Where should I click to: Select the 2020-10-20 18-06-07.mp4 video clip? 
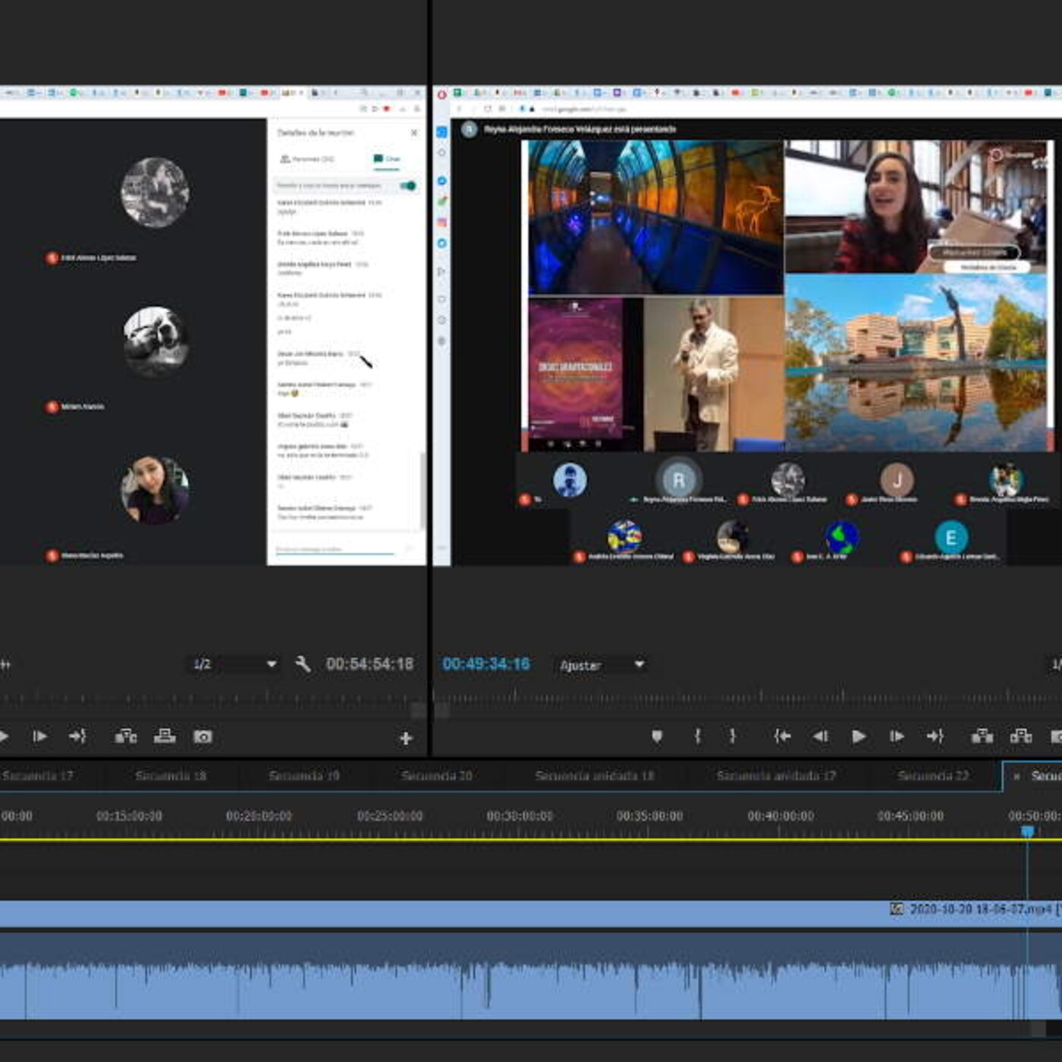pos(531,913)
